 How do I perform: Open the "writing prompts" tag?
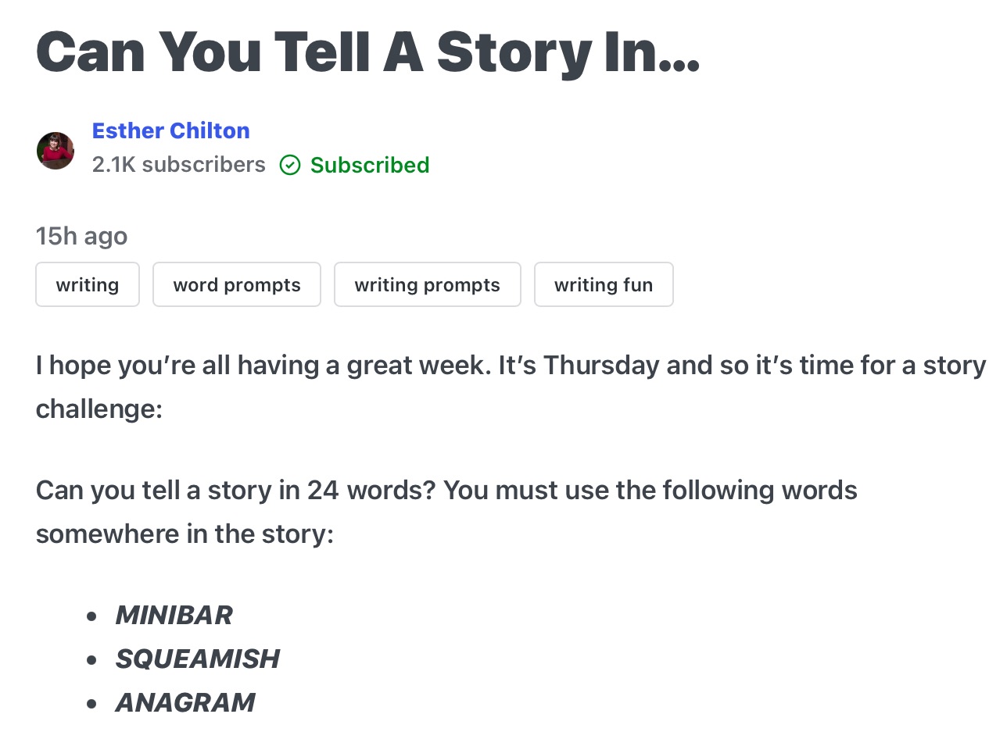427,284
